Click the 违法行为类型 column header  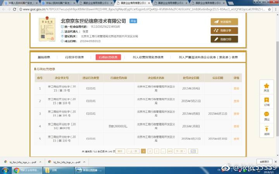91,78
